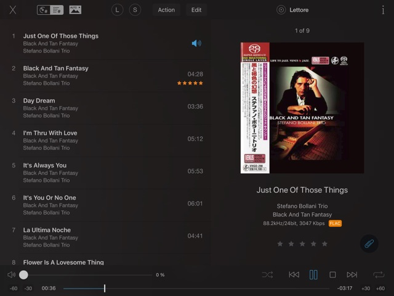Screen dimensions: 394x296
Task: Click the S circle button
Action: pos(135,10)
